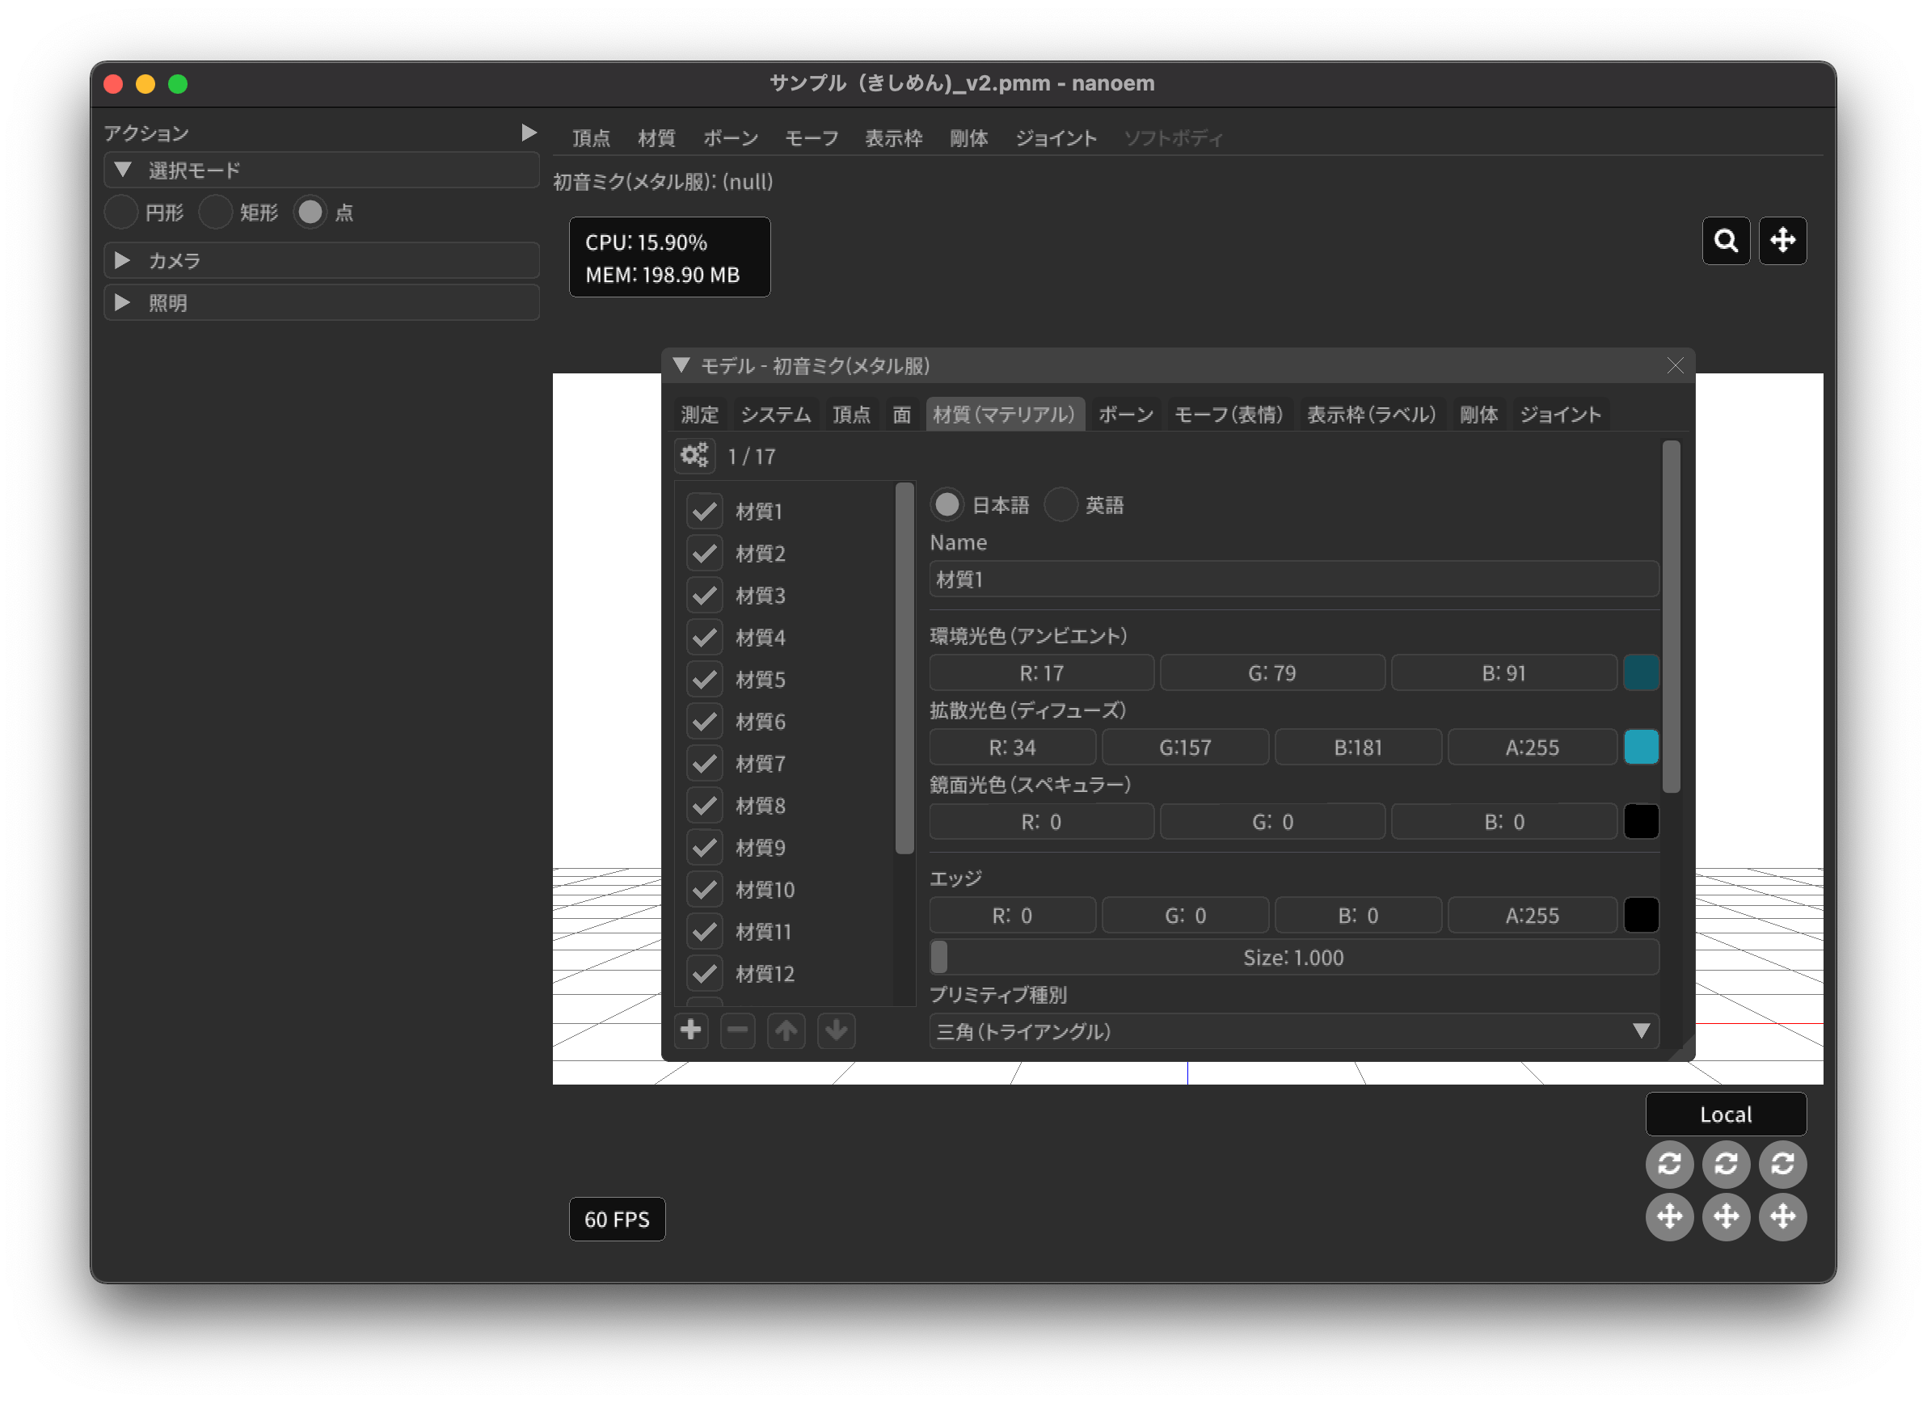The width and height of the screenshot is (1927, 1403).
Task: Select the 英語 language radio button
Action: (1060, 505)
